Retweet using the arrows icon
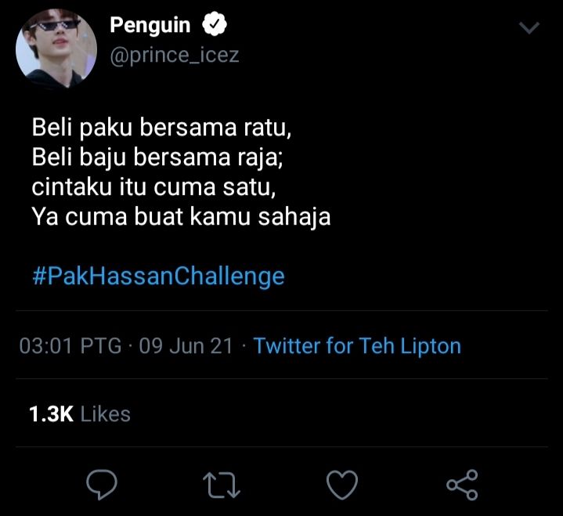Viewport: 563px width, 516px height. tap(221, 485)
